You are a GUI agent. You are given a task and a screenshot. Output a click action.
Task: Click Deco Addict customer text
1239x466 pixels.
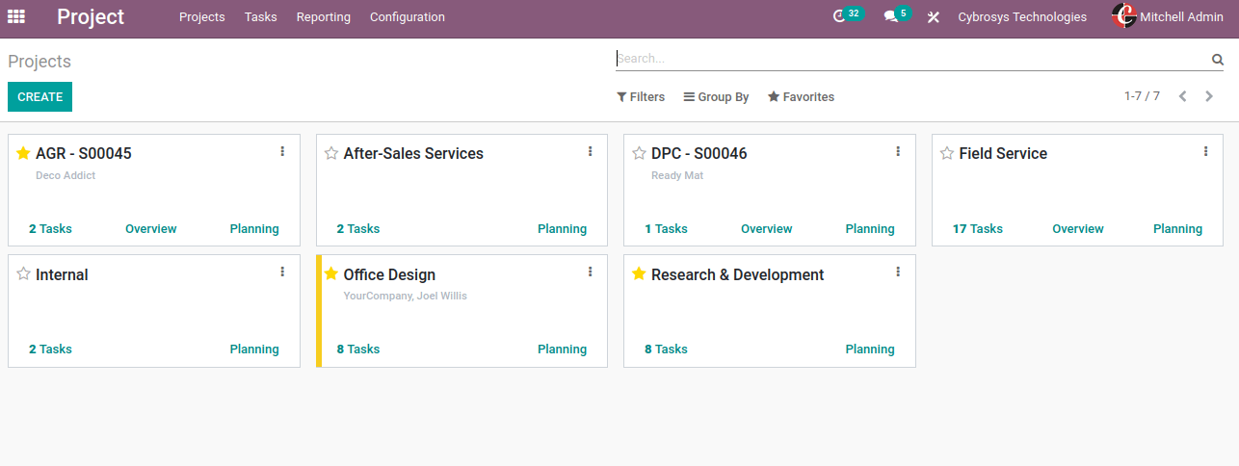tap(66, 175)
